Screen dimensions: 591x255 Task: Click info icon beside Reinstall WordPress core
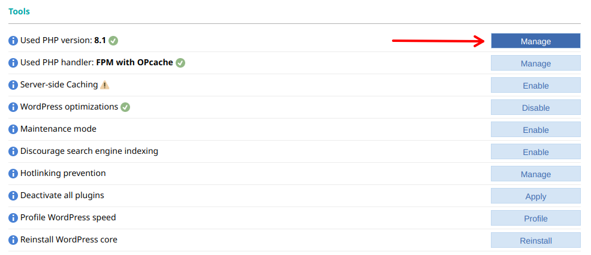pyautogui.click(x=13, y=240)
